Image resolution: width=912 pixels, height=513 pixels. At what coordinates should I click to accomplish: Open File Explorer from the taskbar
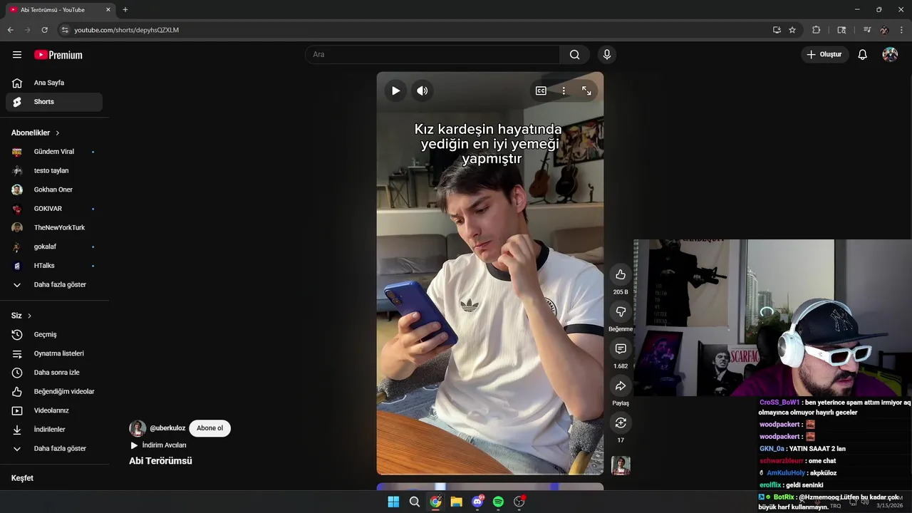click(x=457, y=502)
